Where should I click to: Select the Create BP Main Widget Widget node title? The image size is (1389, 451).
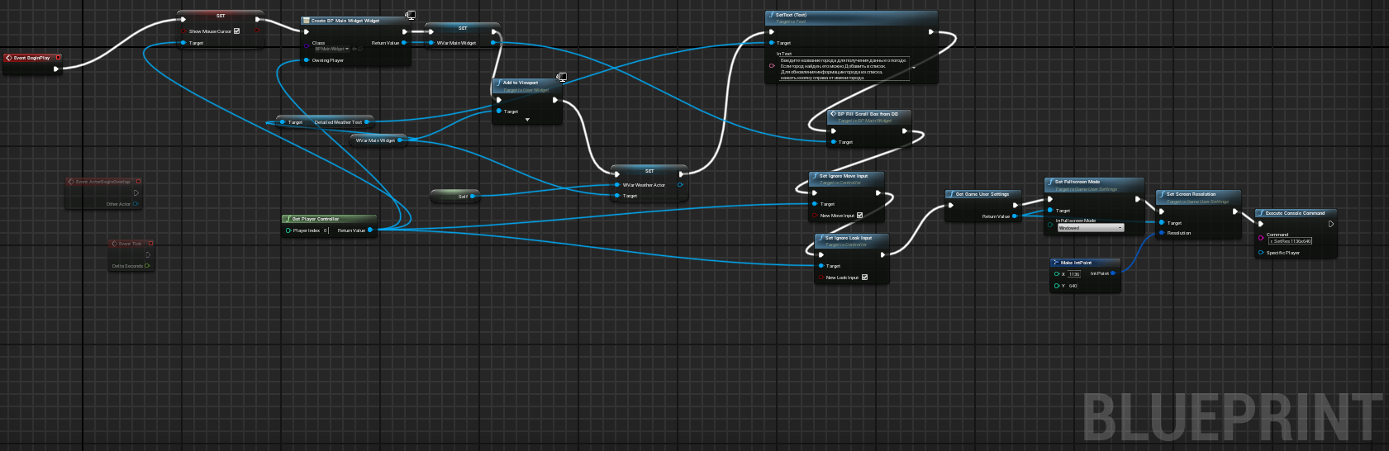pos(345,21)
